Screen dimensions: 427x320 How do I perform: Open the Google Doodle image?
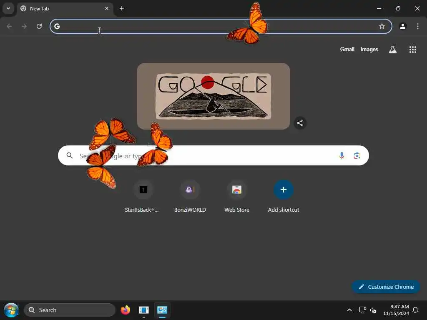click(x=213, y=96)
